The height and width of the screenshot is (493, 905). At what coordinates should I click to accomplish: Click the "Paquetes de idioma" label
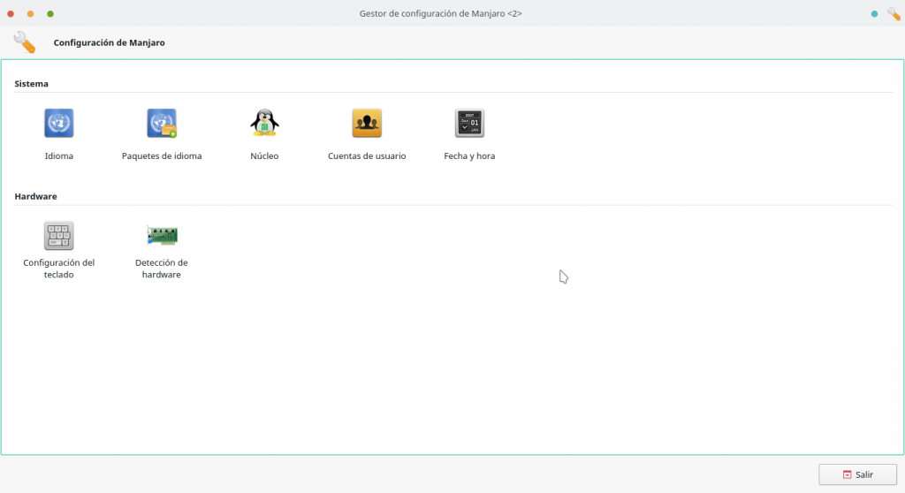(x=162, y=155)
